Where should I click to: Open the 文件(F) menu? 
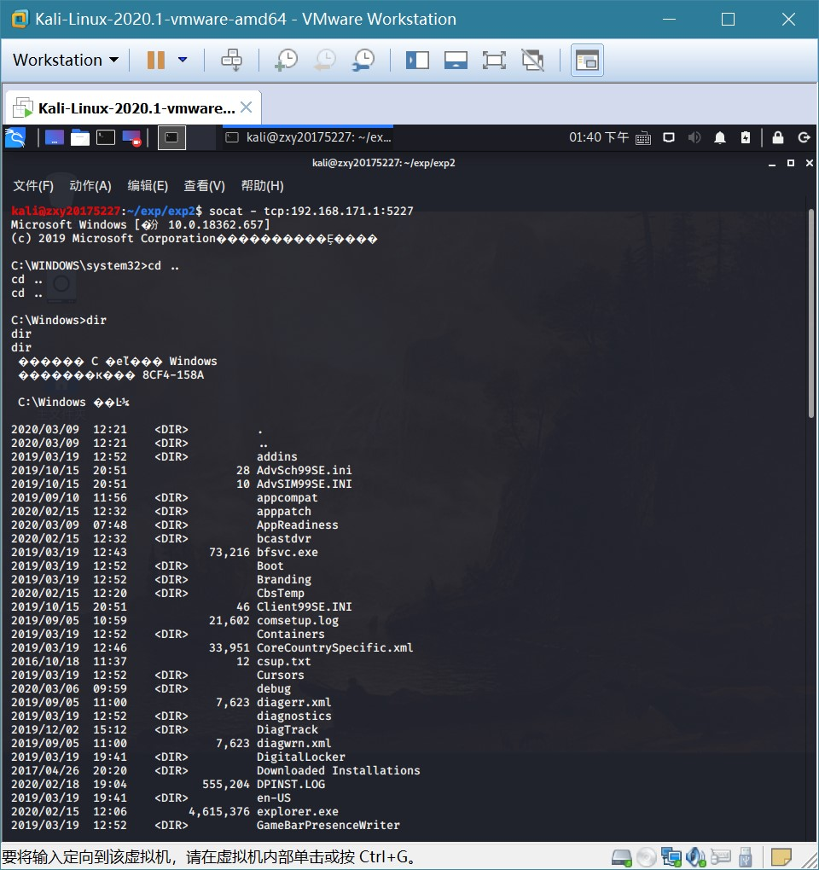pos(33,186)
